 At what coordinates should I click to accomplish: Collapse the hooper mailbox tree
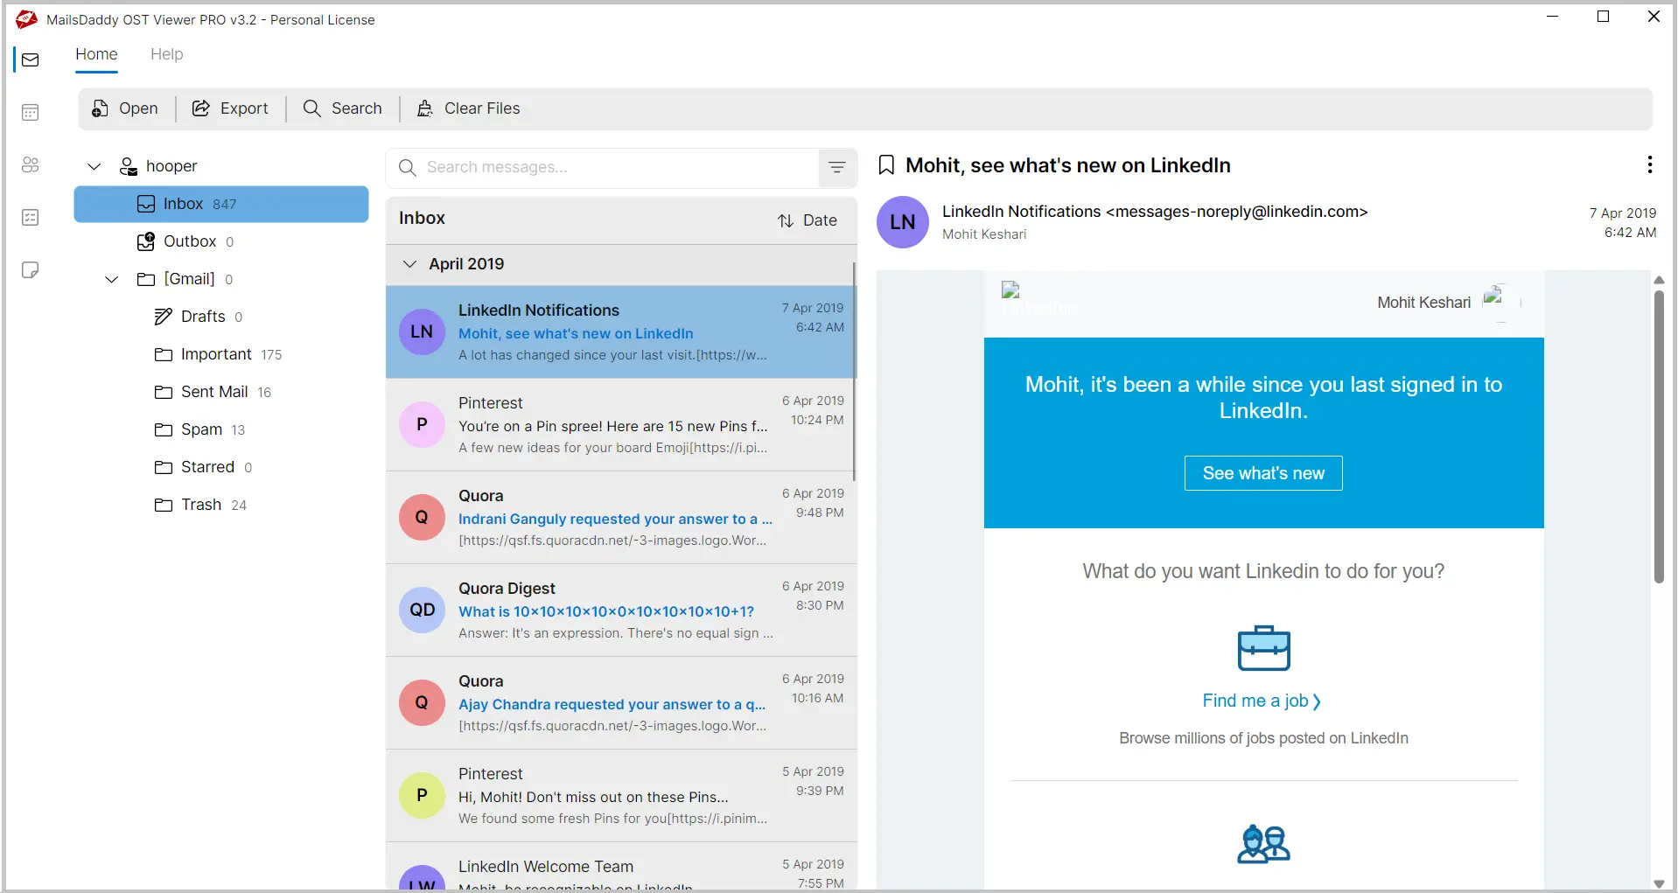[94, 166]
